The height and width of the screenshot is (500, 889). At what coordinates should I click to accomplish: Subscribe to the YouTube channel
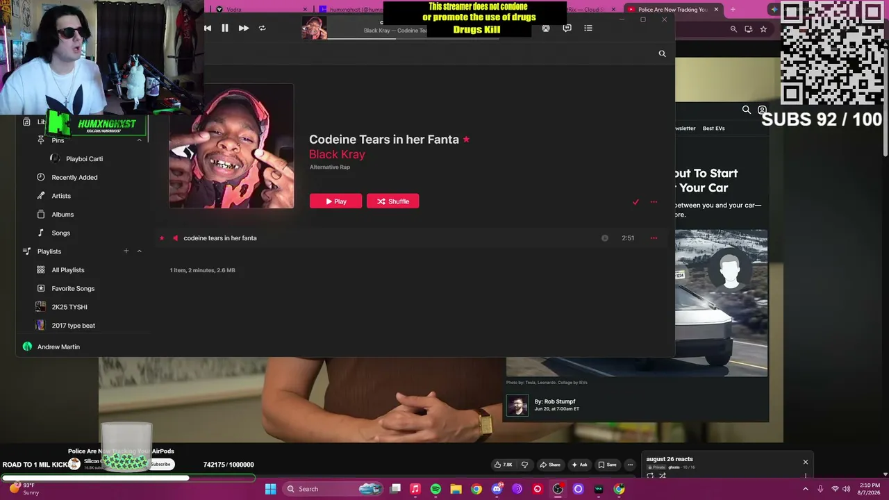click(x=160, y=464)
